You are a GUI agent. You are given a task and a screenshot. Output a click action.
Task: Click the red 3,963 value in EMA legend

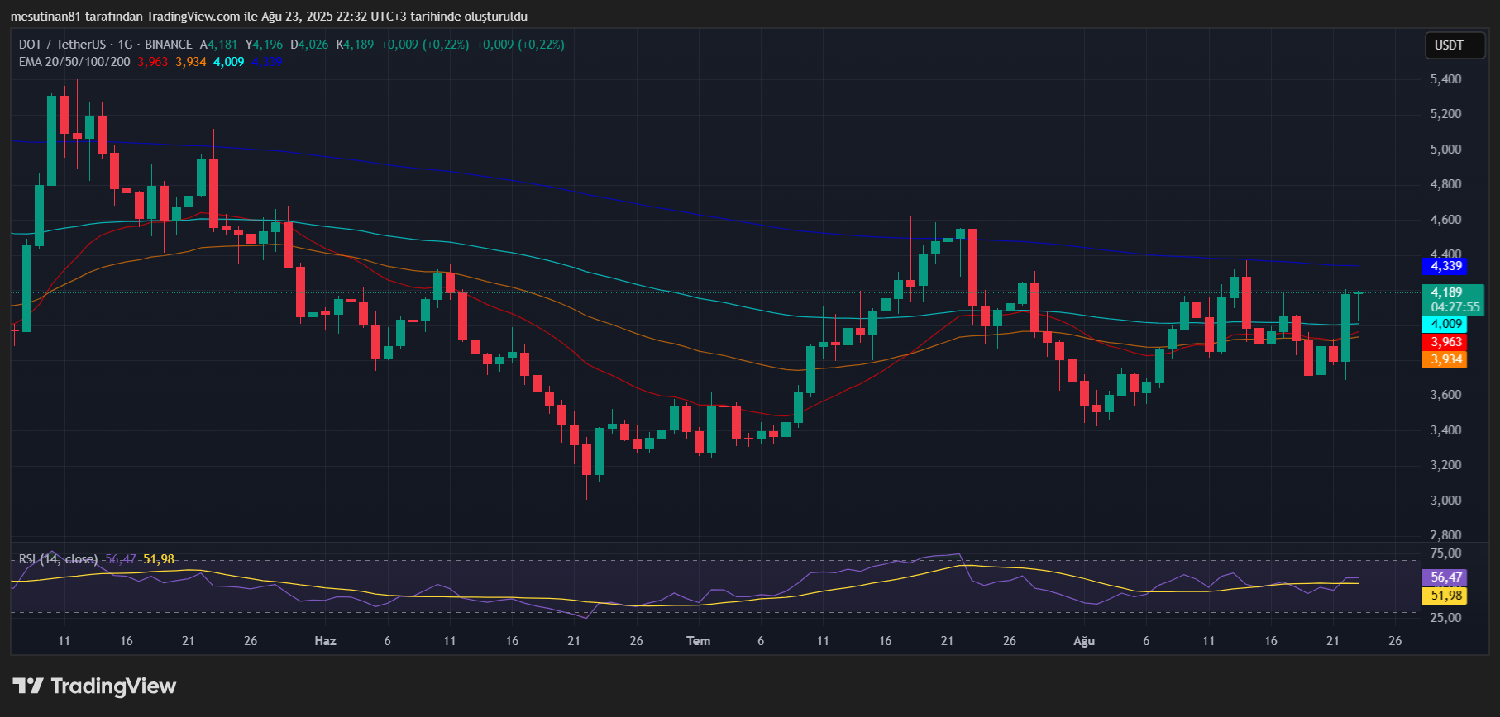(153, 62)
